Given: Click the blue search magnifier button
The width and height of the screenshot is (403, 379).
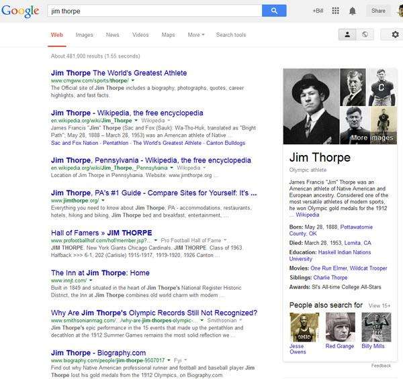Looking at the screenshot, I should tap(274, 11).
